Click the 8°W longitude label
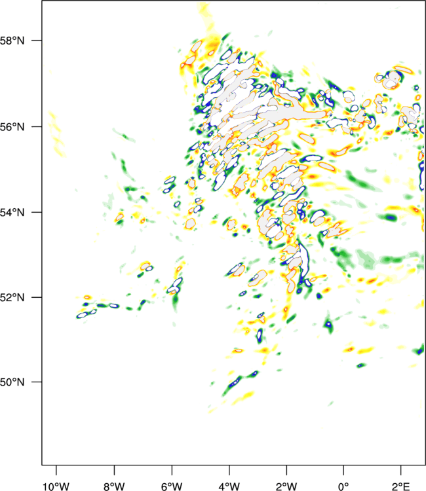The image size is (426, 491). click(114, 486)
